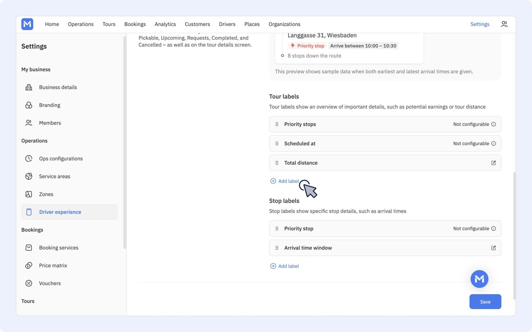532x332 pixels.
Task: Open the Customers menu item
Action: [x=197, y=24]
